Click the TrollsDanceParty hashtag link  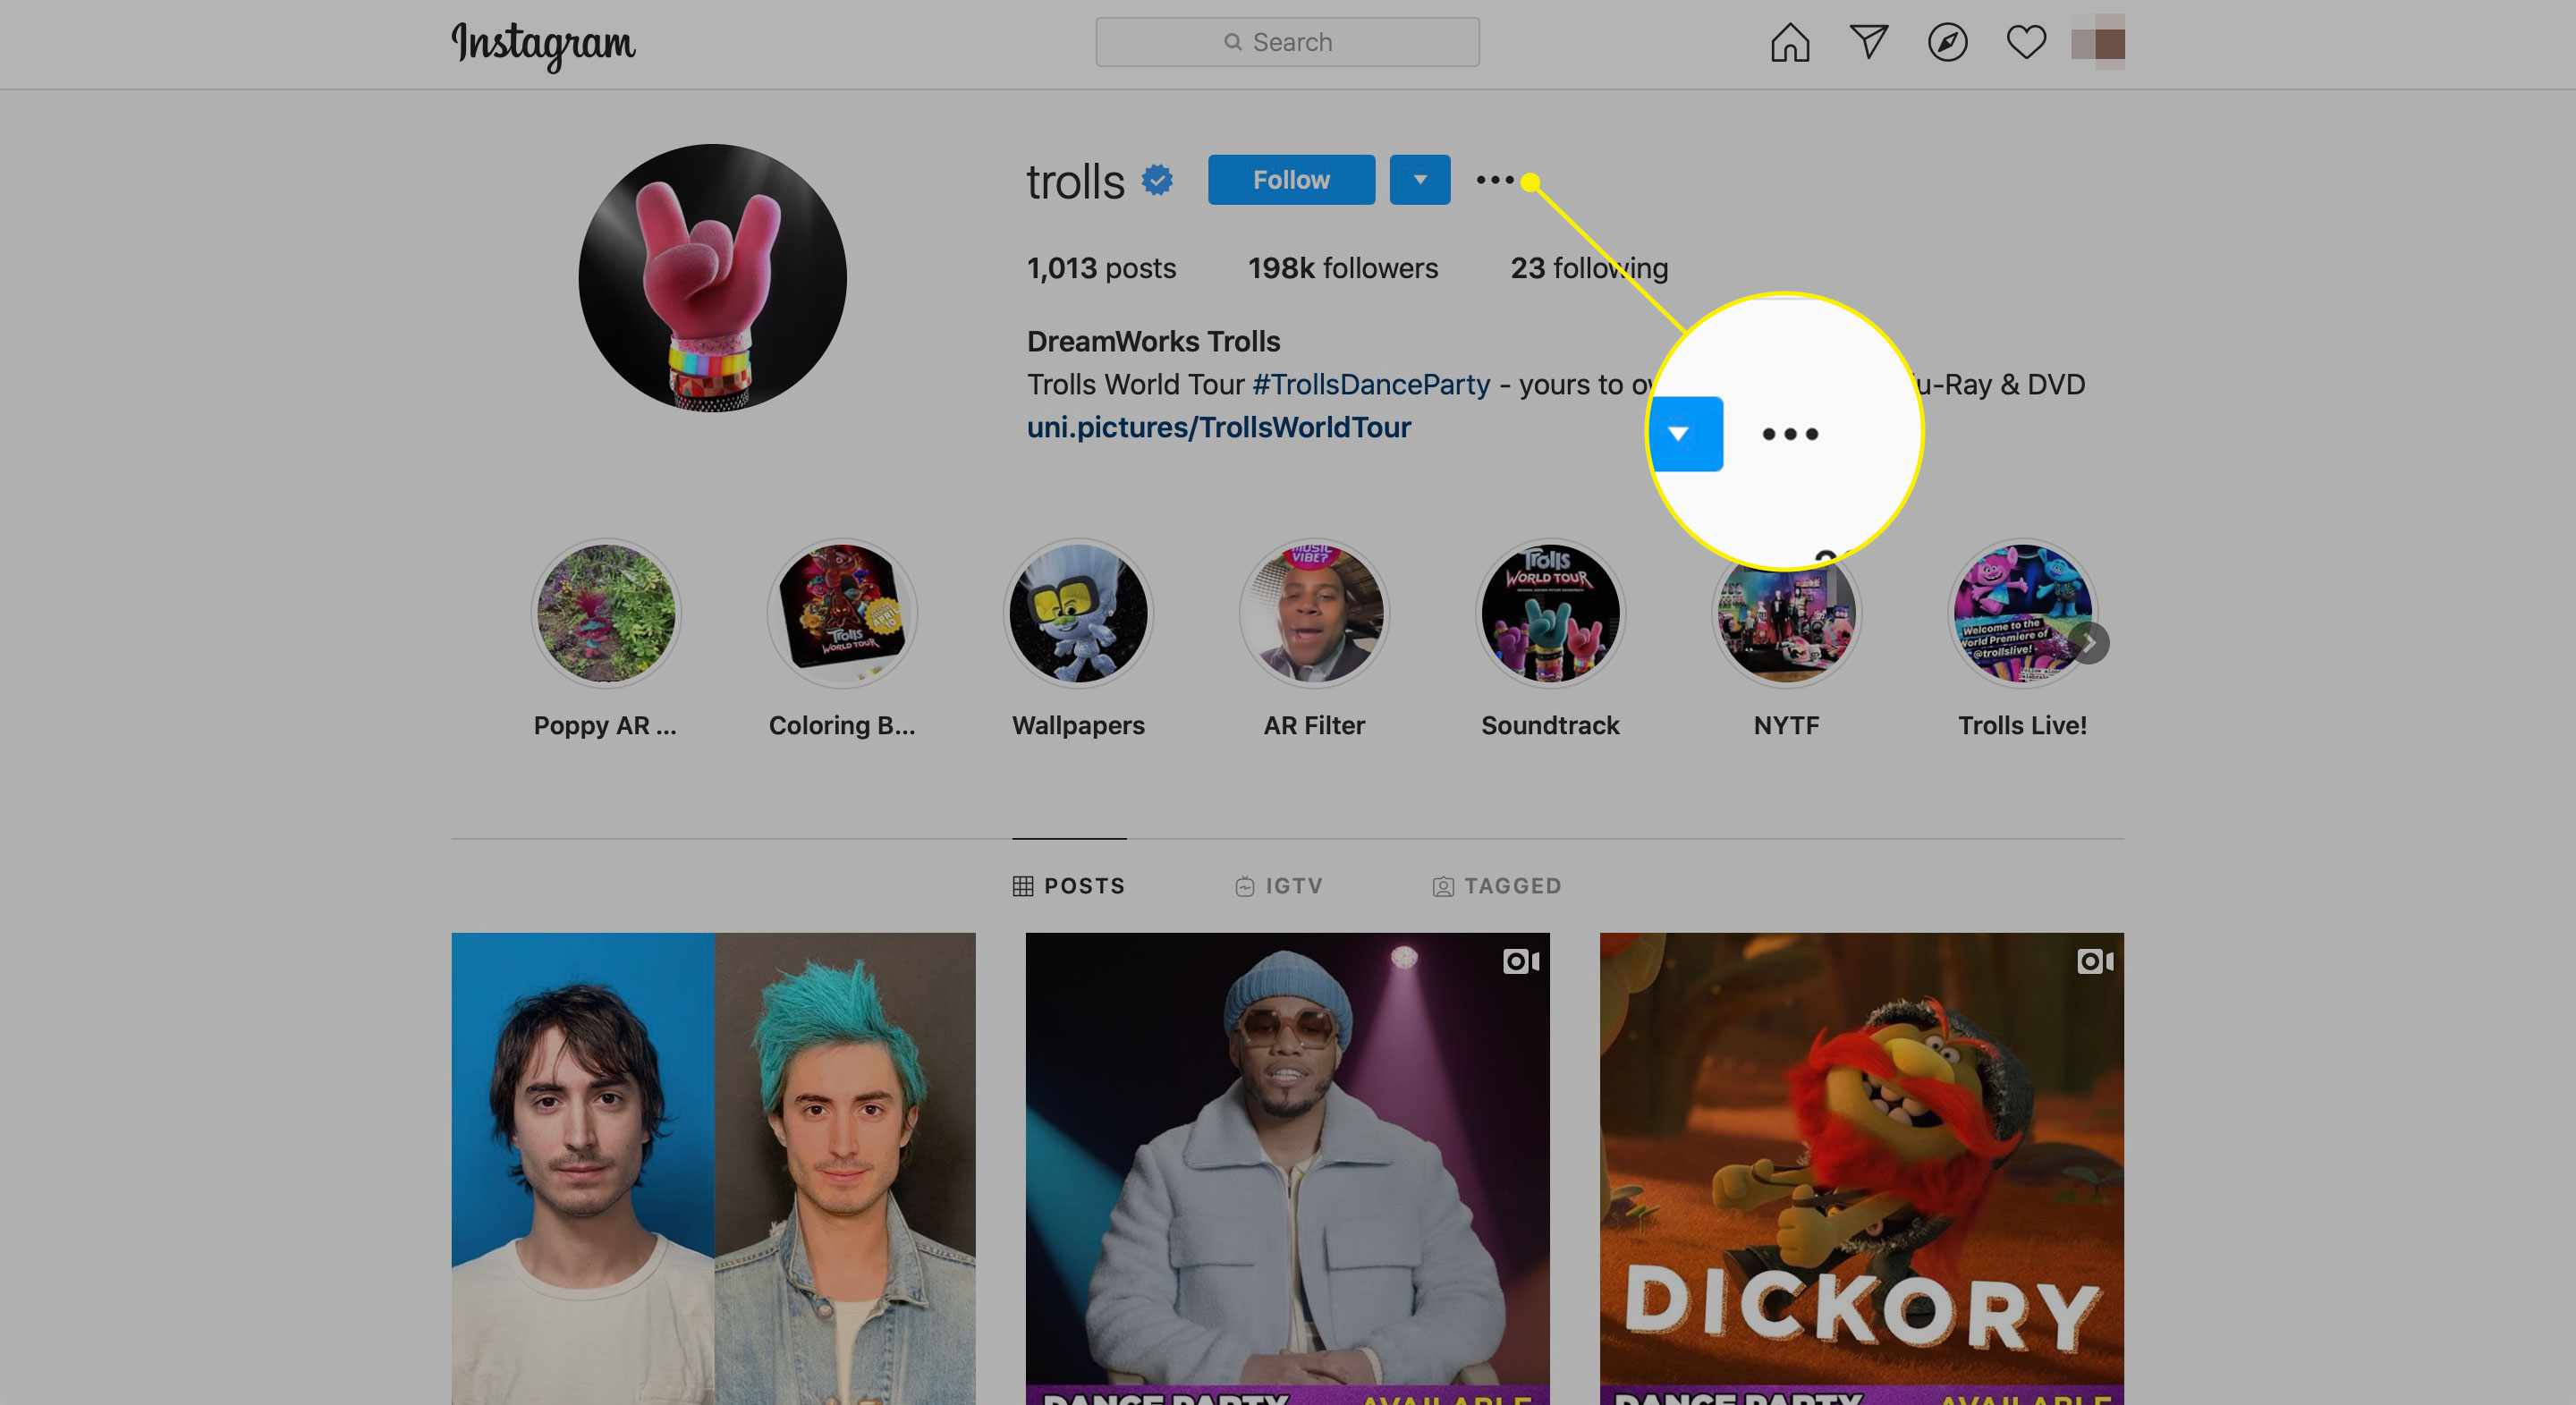point(1367,385)
